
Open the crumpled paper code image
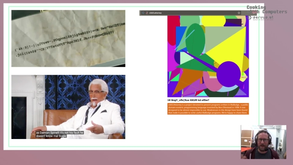pyautogui.click(x=68, y=39)
